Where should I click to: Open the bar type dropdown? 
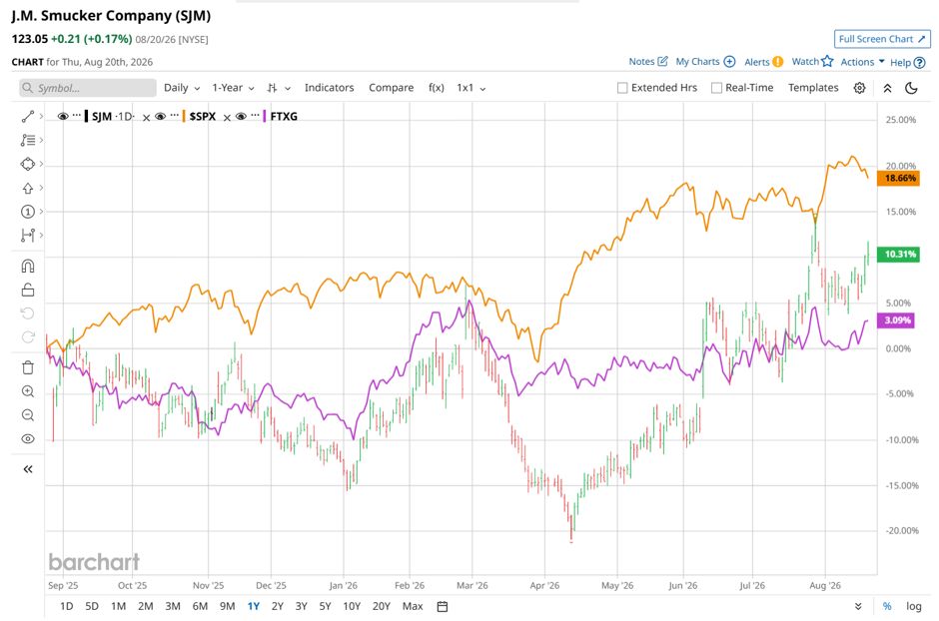click(x=279, y=88)
